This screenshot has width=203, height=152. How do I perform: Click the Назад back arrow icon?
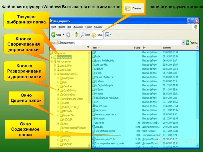tap(53, 35)
